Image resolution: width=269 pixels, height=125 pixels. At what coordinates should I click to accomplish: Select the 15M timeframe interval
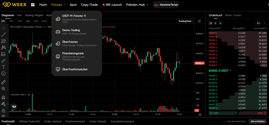tap(19, 21)
